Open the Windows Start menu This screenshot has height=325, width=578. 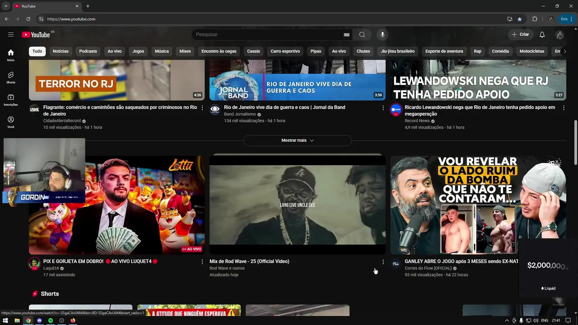pos(5,320)
